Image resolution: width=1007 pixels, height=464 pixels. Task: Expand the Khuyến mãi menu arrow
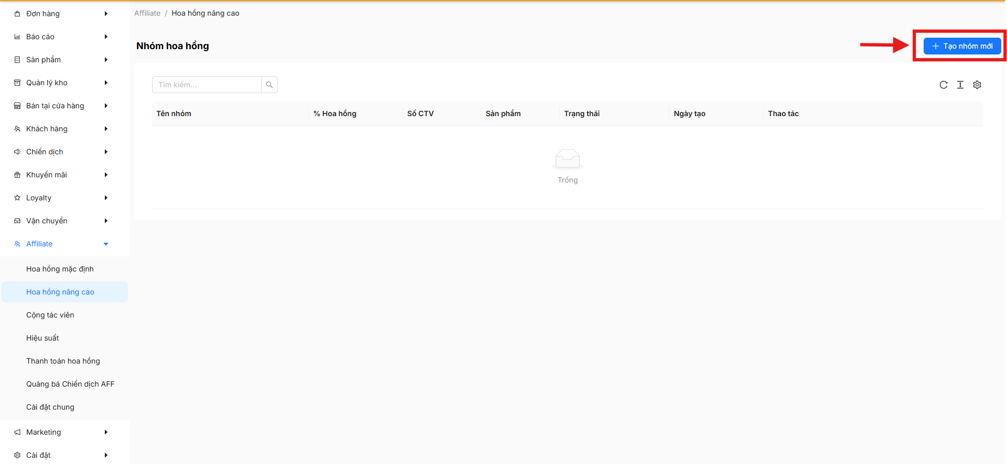106,175
